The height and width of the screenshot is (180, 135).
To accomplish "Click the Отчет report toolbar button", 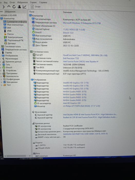I will click(36, 7).
